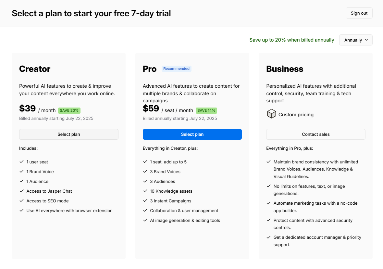Click checkmark beside '1 user seat'
The height and width of the screenshot is (269, 383).
(x=22, y=162)
